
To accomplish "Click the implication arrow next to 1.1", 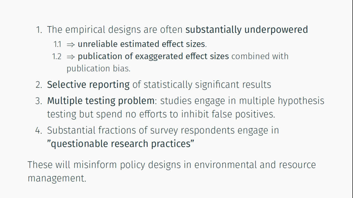I will (71, 45).
